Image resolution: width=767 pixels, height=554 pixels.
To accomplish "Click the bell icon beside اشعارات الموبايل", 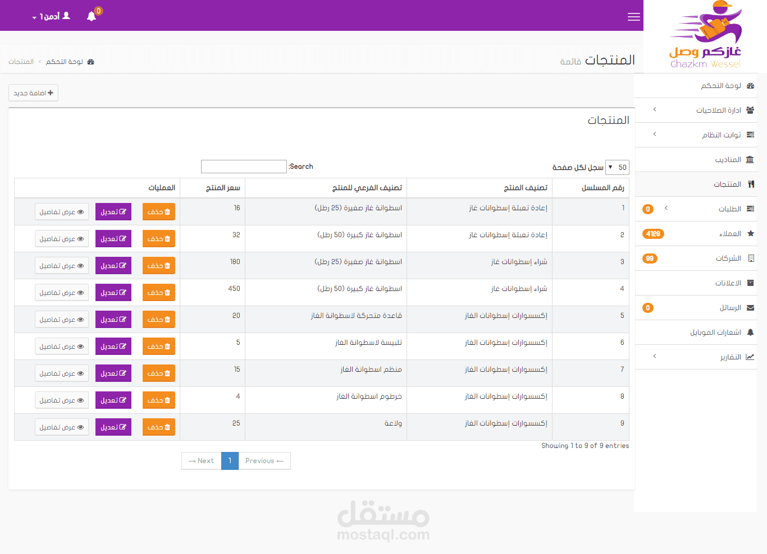I will (x=751, y=333).
